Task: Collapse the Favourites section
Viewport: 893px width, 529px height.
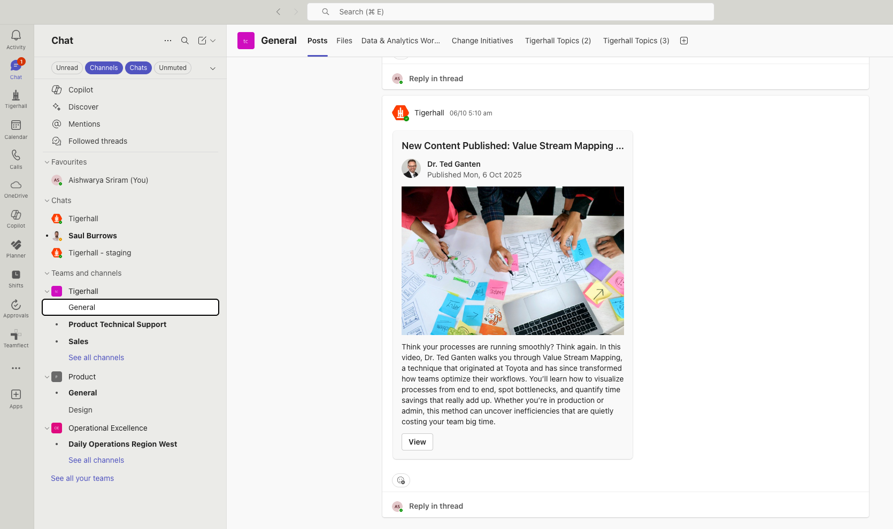Action: tap(47, 162)
